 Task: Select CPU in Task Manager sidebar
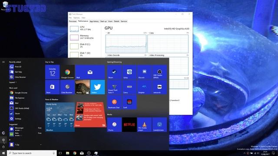(84, 29)
